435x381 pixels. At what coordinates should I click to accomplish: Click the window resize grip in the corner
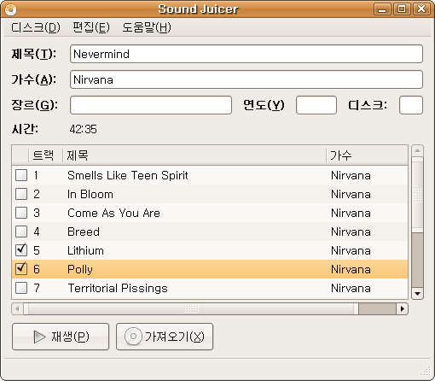point(426,372)
